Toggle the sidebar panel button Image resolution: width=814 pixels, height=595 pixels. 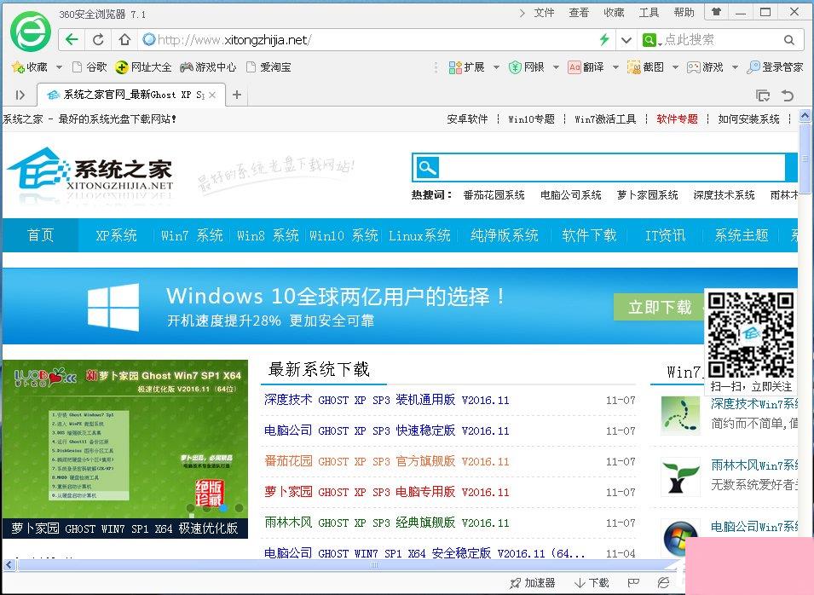click(20, 95)
